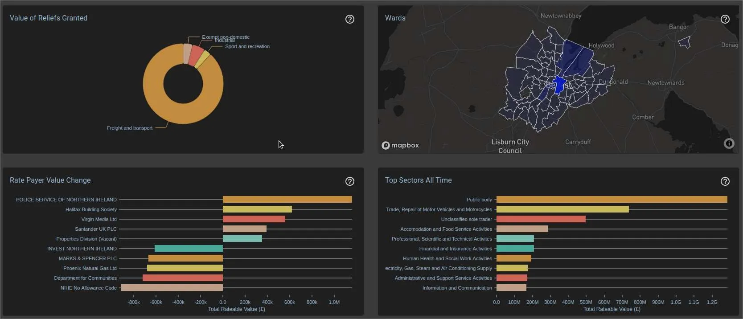Viewport: 743px width, 319px height.
Task: Click 'Newtownabbey' label on the map
Action: (x=561, y=16)
